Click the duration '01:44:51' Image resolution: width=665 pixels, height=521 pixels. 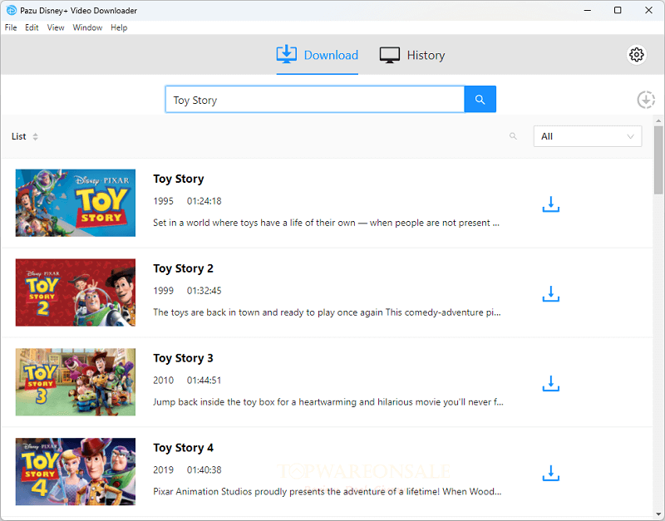click(x=204, y=381)
